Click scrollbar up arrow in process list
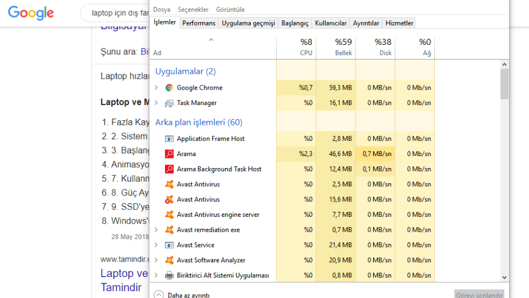529x298 pixels. point(505,65)
